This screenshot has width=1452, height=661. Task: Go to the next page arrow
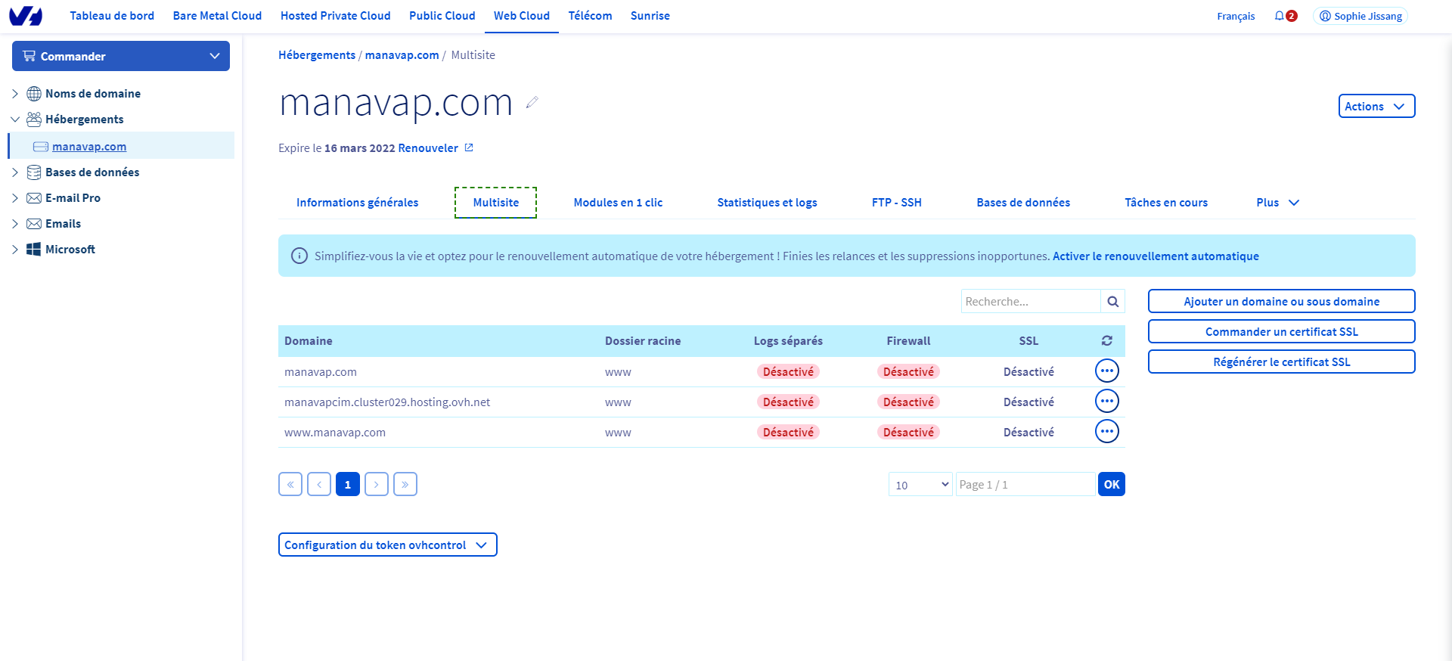[x=377, y=484]
